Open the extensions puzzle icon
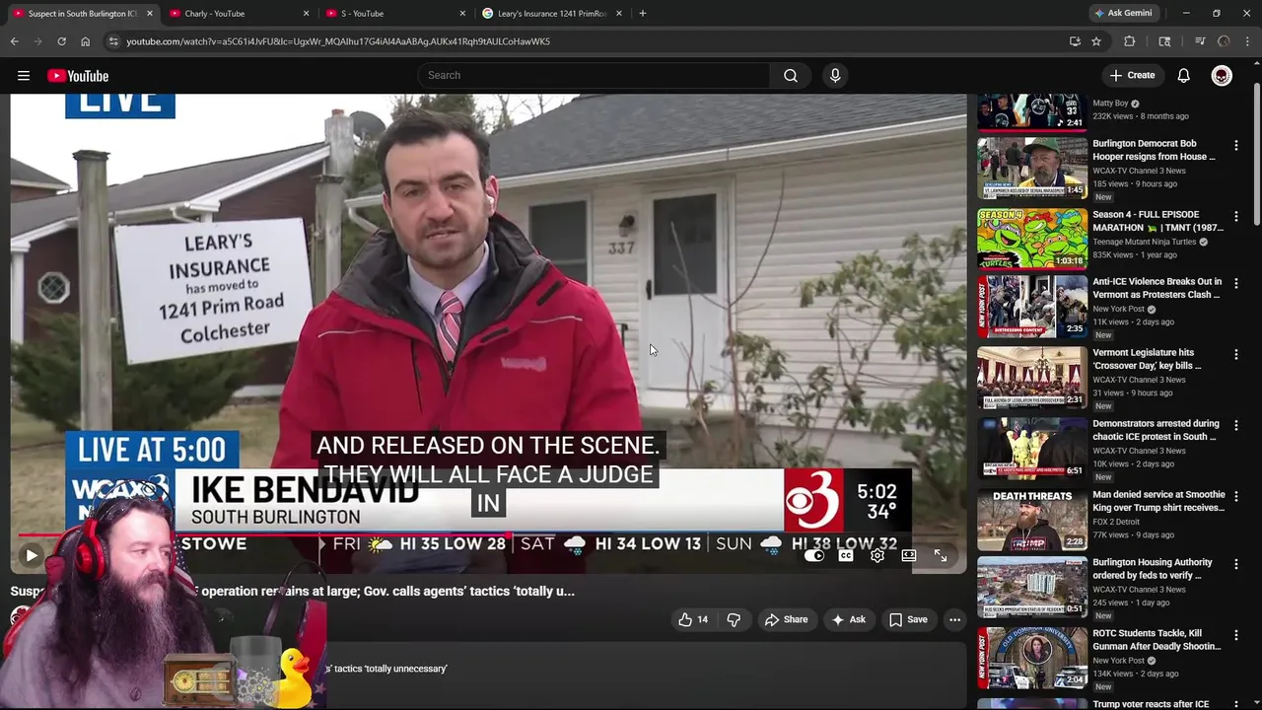 (x=1130, y=41)
